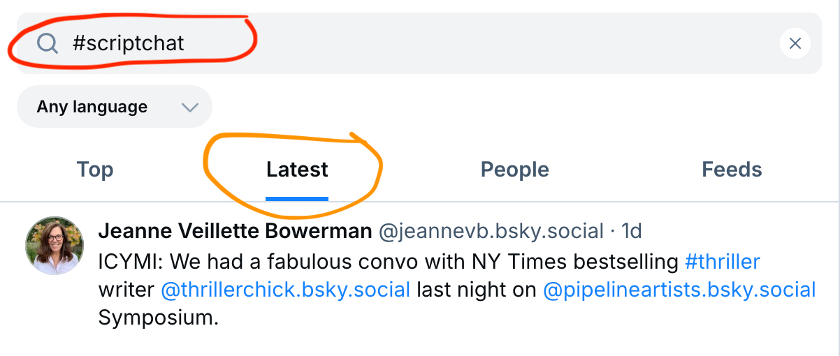840x356 pixels.
Task: Show the Feeds tab
Action: pos(732,170)
